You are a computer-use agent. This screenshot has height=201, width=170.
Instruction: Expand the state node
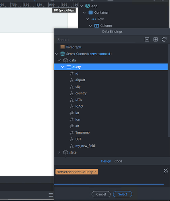[x=59, y=152]
